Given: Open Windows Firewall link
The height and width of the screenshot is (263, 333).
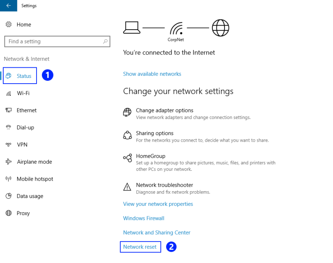Looking at the screenshot, I should (x=144, y=218).
